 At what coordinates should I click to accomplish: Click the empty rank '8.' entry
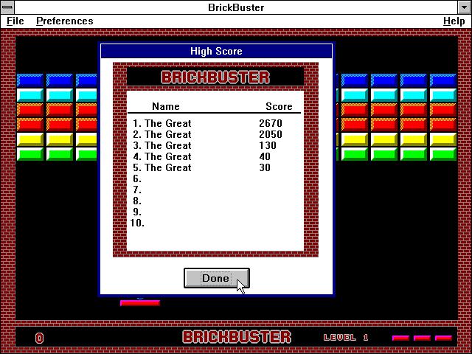(137, 201)
